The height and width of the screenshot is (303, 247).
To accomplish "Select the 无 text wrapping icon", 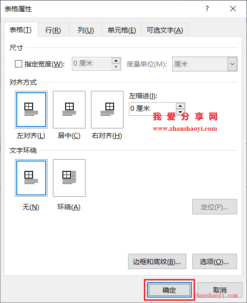I will pos(31,178).
